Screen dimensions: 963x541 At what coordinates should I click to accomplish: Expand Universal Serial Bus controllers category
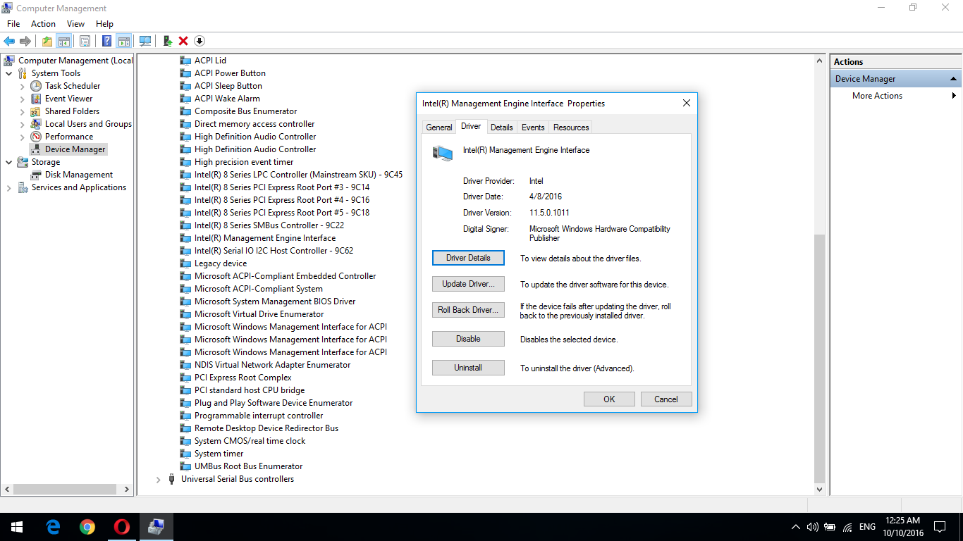[x=158, y=479]
